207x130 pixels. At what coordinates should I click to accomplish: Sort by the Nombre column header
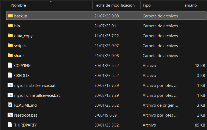19,5
